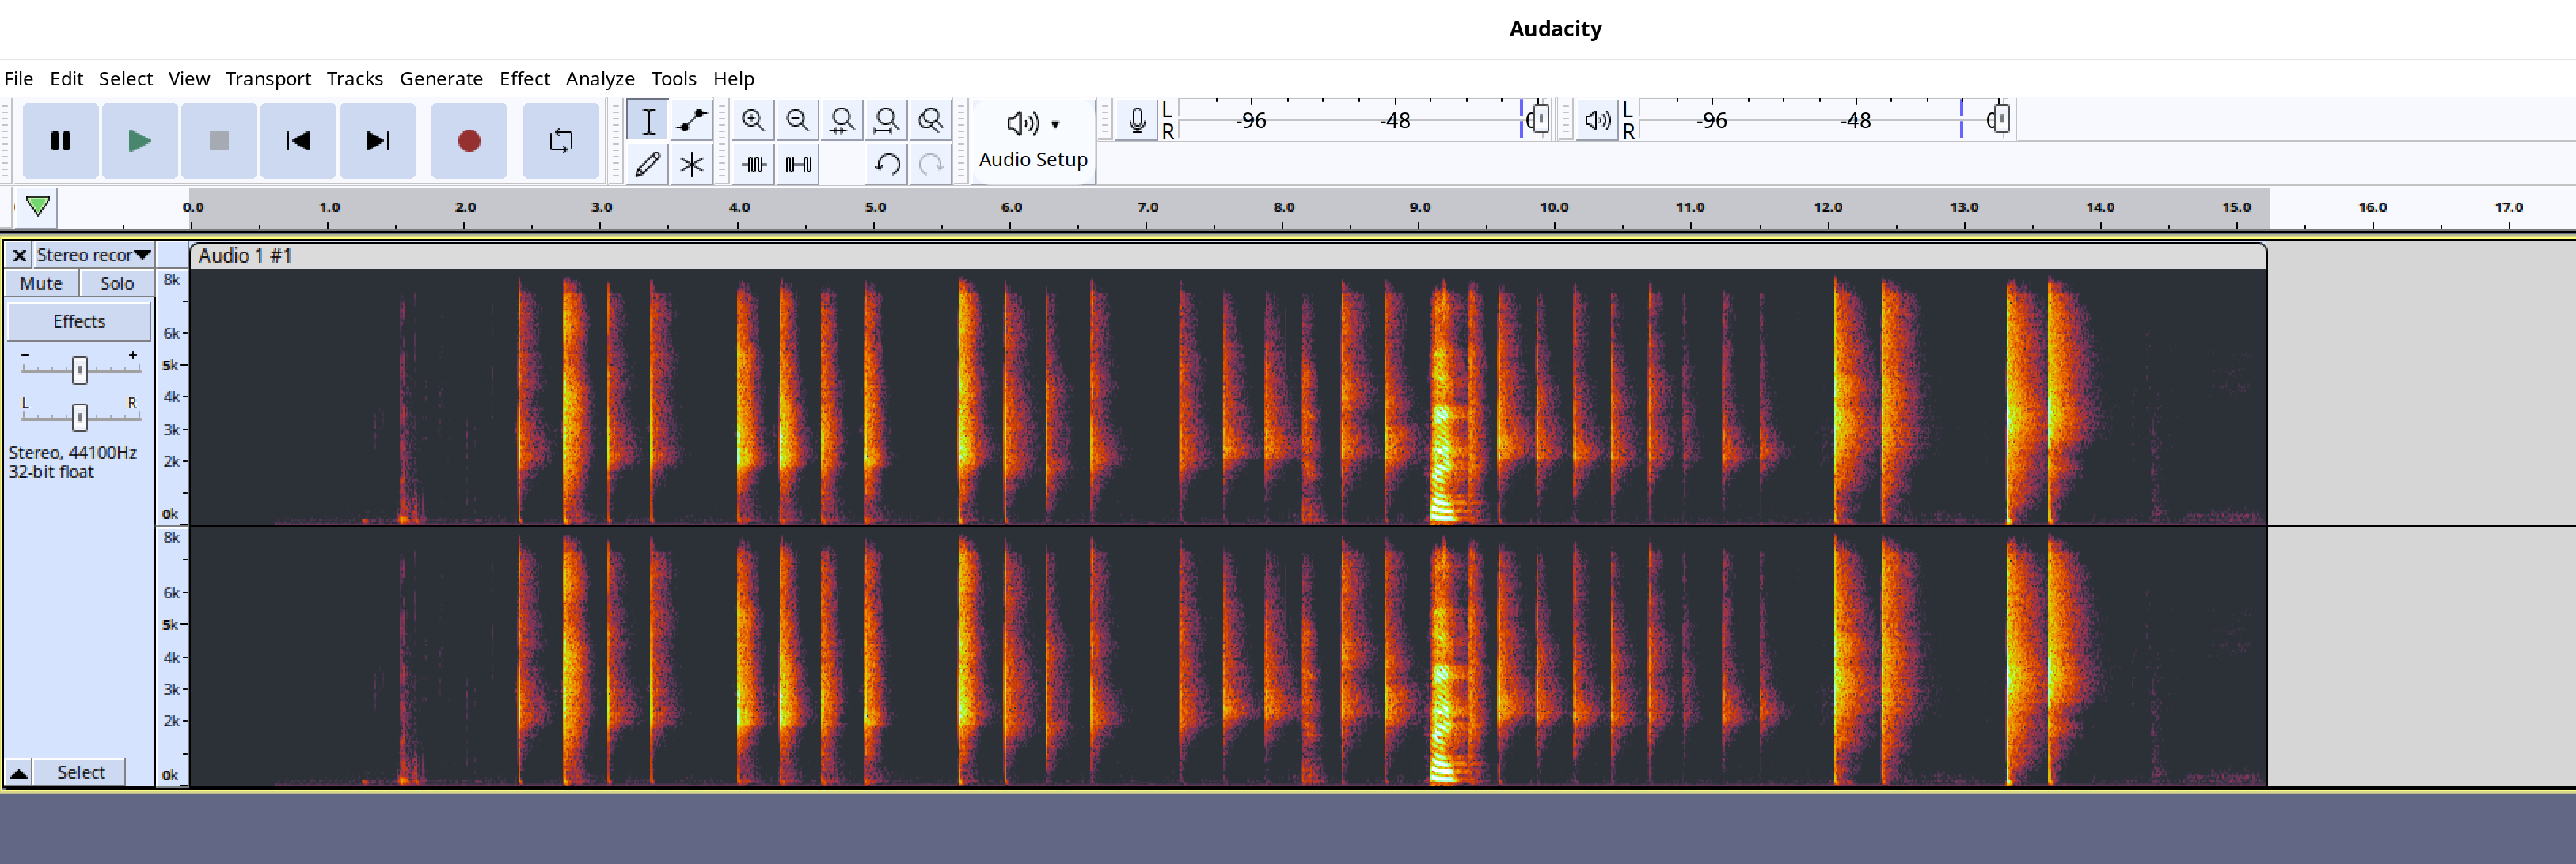Open the View menu
Image resolution: width=2576 pixels, height=864 pixels.
click(x=189, y=78)
